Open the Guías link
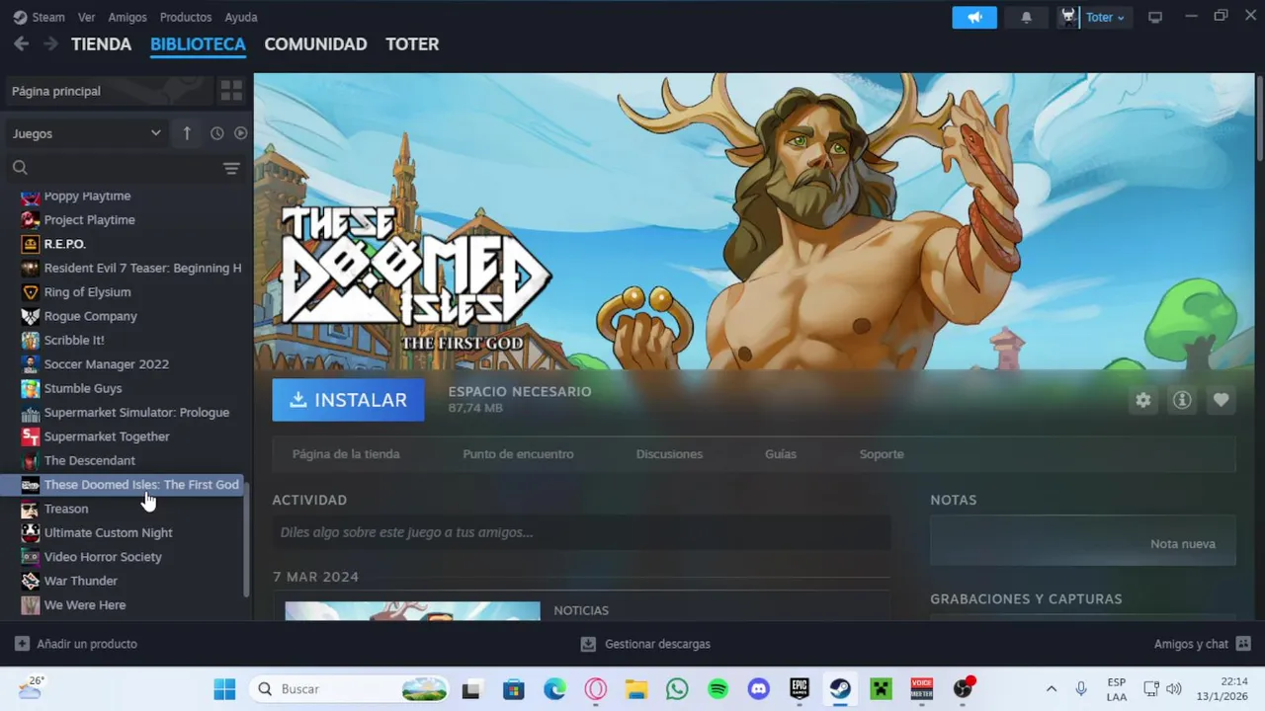 (781, 454)
